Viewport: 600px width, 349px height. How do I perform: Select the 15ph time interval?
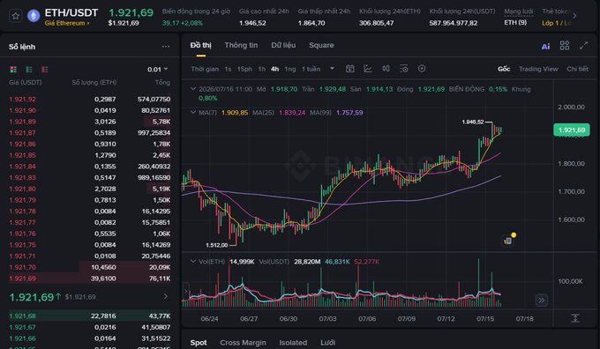coord(244,70)
